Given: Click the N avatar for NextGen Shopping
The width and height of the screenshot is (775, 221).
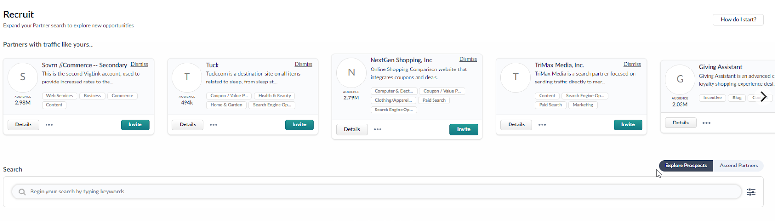Looking at the screenshot, I should tap(351, 72).
